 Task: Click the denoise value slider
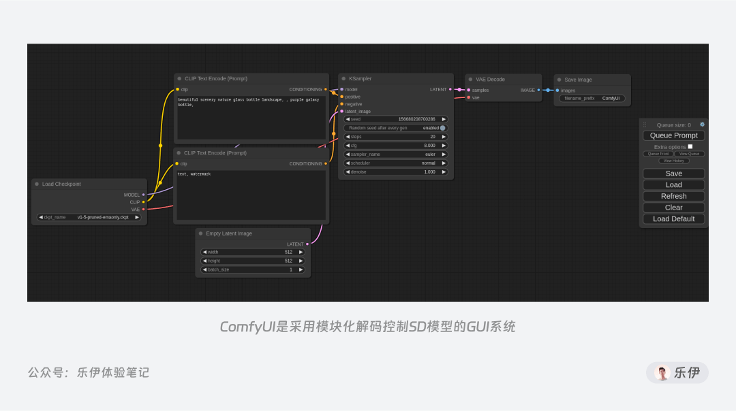[395, 172]
